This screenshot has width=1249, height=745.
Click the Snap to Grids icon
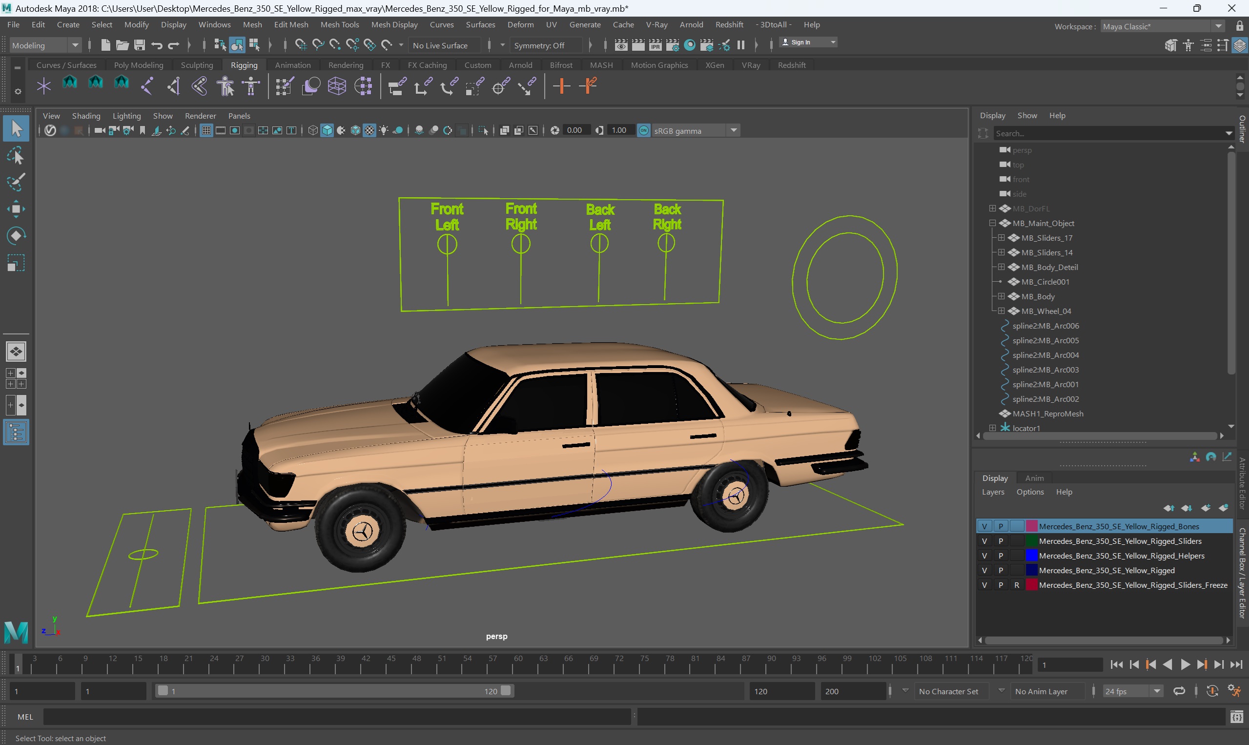point(301,45)
